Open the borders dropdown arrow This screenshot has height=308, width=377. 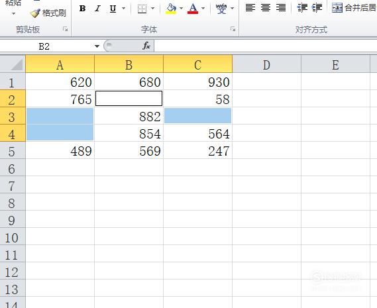(x=152, y=9)
